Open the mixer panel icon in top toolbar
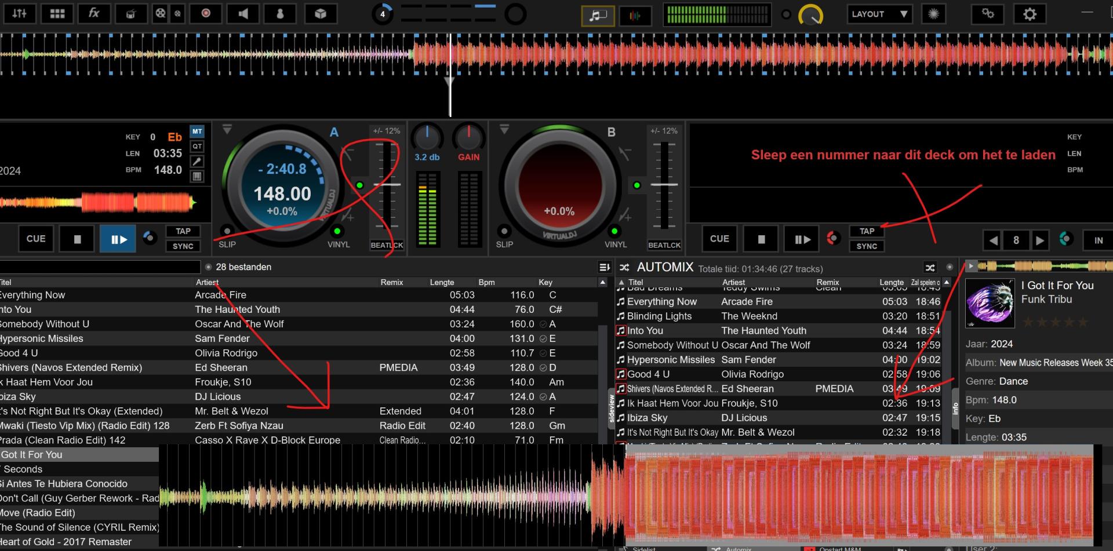 pyautogui.click(x=20, y=13)
